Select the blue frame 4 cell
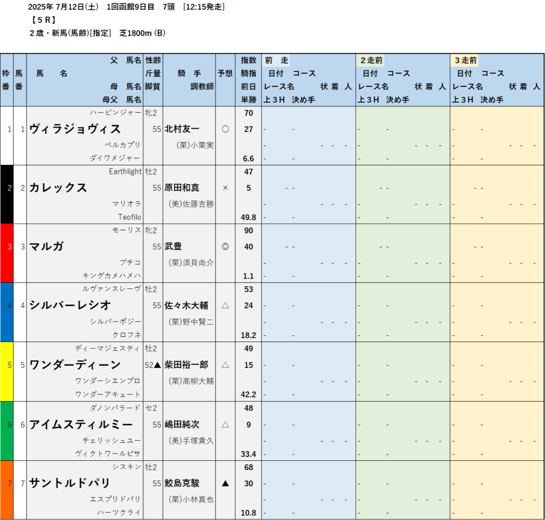Screen dimensions: 545x520 tap(7, 312)
